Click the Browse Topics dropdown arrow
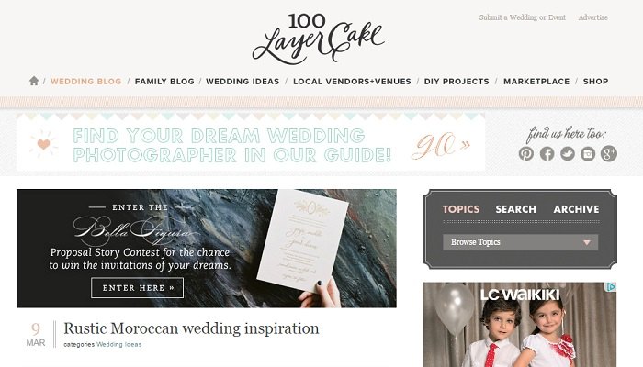The width and height of the screenshot is (643, 367). click(587, 242)
